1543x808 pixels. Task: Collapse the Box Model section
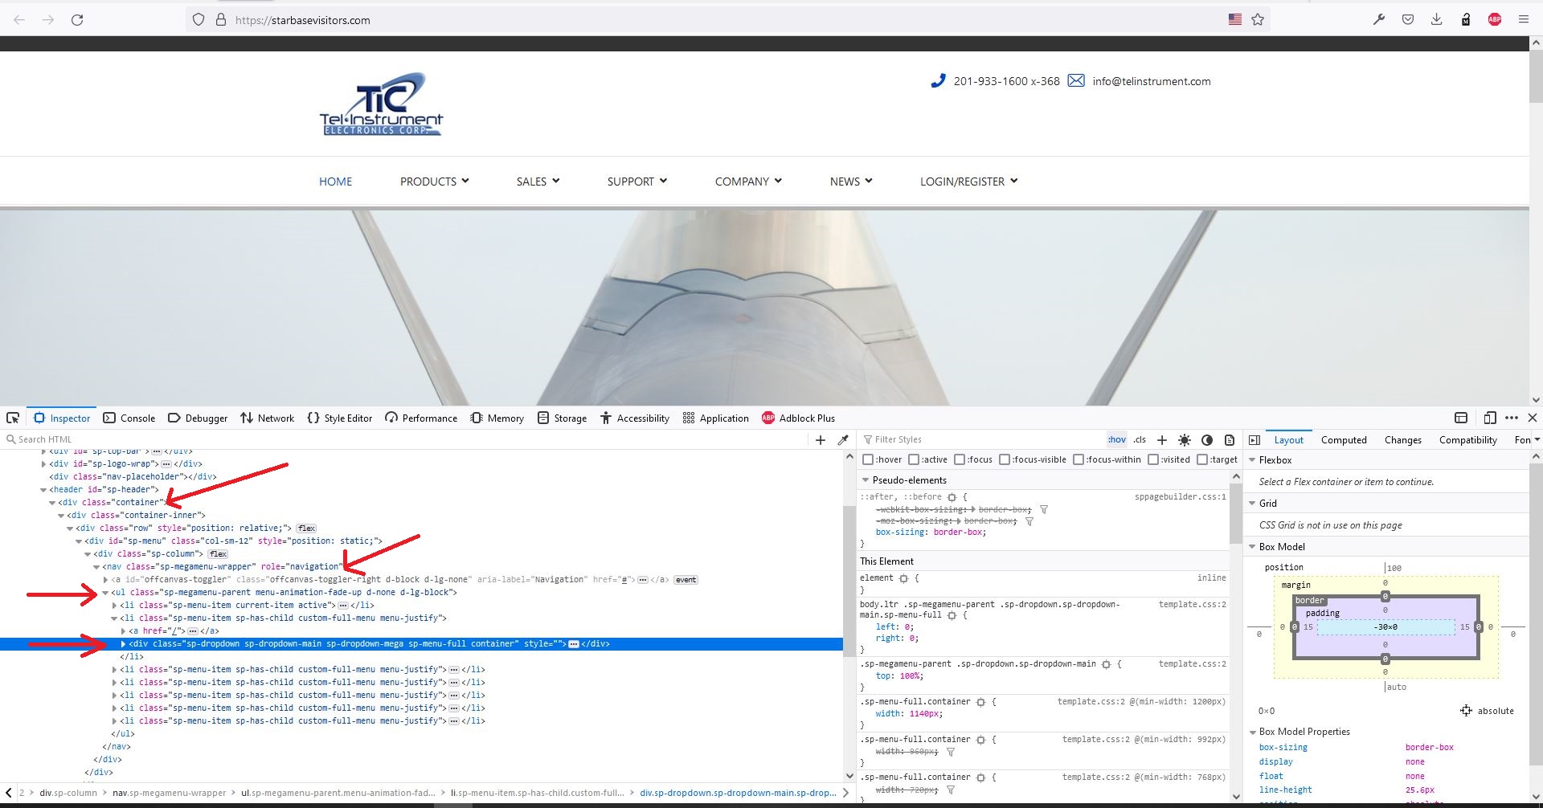pyautogui.click(x=1252, y=547)
